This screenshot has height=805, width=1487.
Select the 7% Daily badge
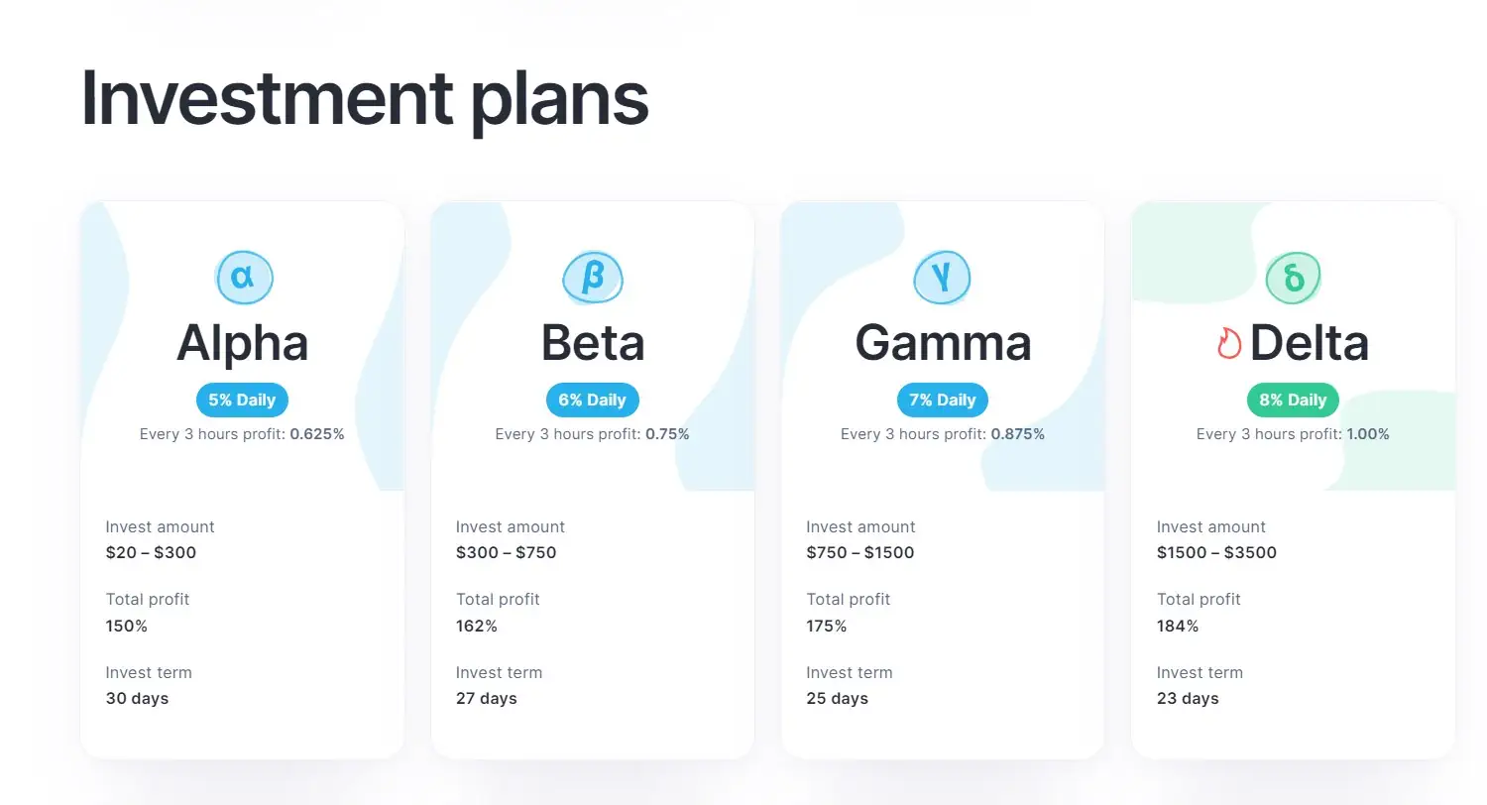943,401
